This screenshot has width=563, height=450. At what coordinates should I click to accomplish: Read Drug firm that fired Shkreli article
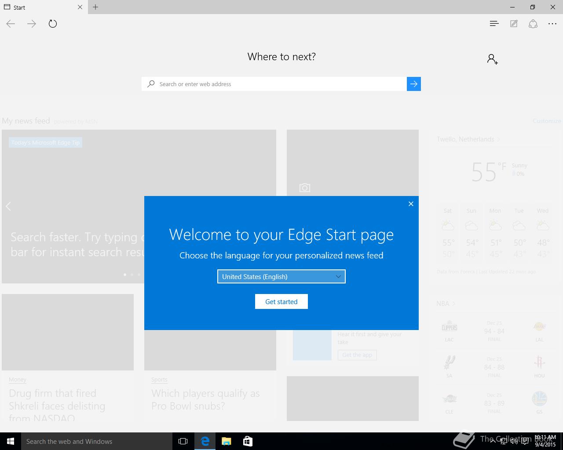coord(57,405)
